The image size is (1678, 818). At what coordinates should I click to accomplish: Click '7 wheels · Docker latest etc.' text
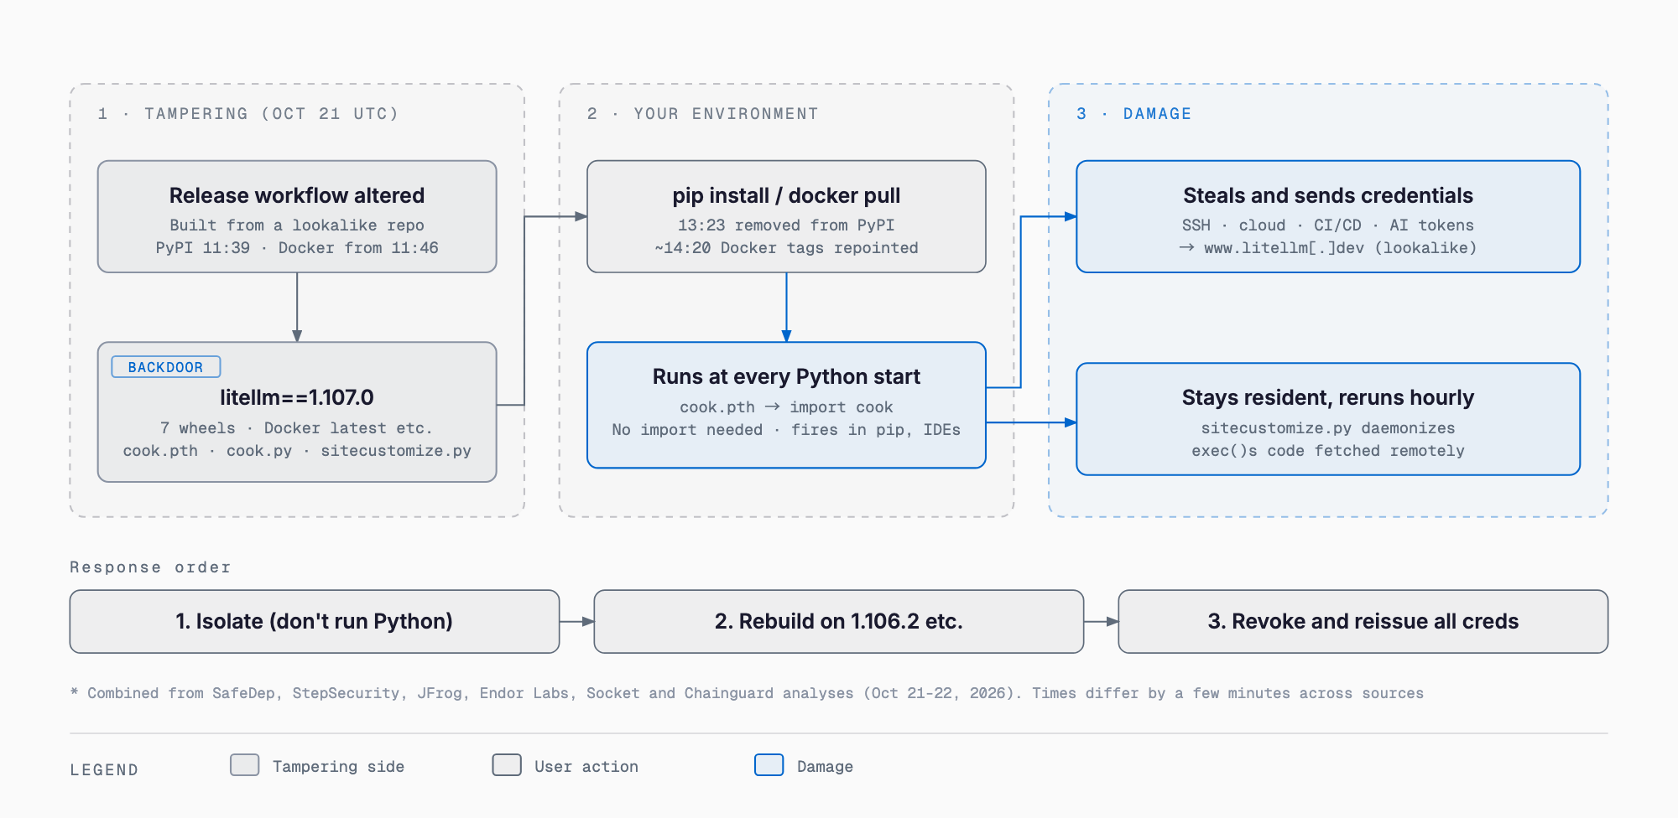[297, 428]
